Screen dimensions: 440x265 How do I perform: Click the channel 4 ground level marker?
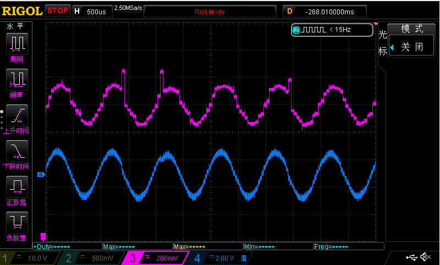[x=41, y=174]
